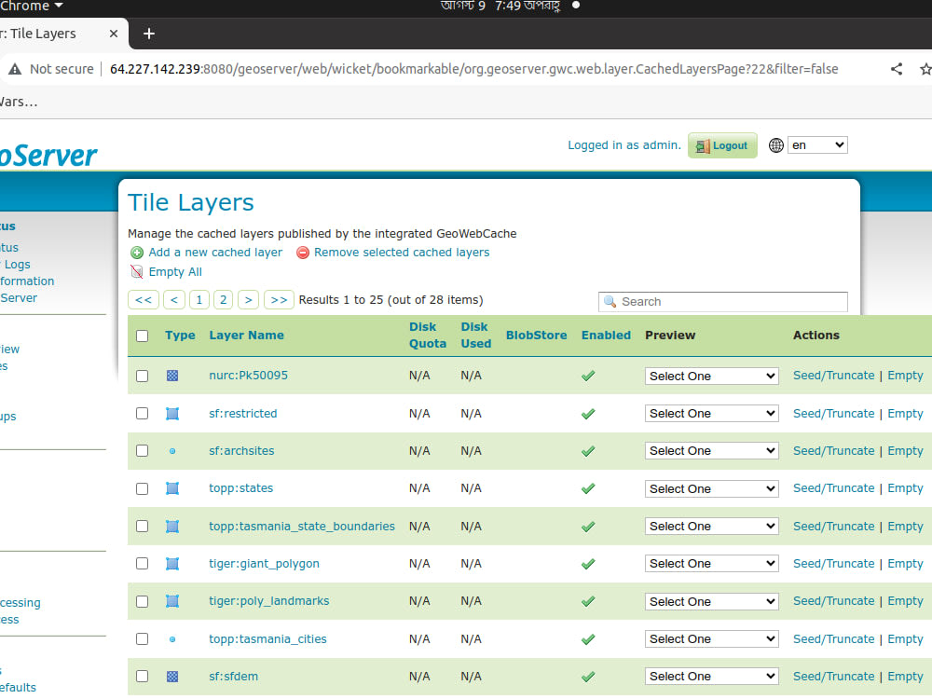Click the polygon type icon for tiger:giant_polygon
This screenshot has height=699, width=932.
tap(172, 564)
